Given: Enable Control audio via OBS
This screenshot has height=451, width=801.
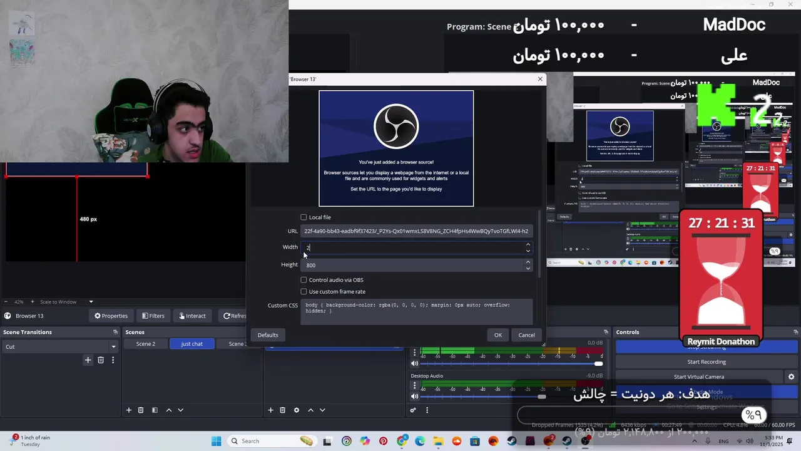Looking at the screenshot, I should click(x=304, y=280).
